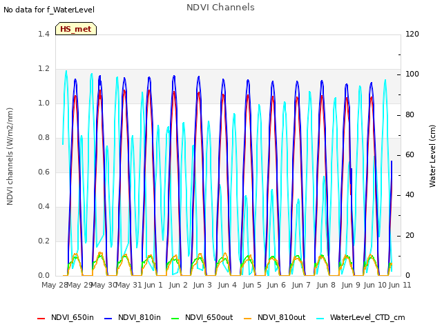The height and width of the screenshot is (331, 442).
Task: Click the 120 right y-axis tick
Action: (x=412, y=34)
